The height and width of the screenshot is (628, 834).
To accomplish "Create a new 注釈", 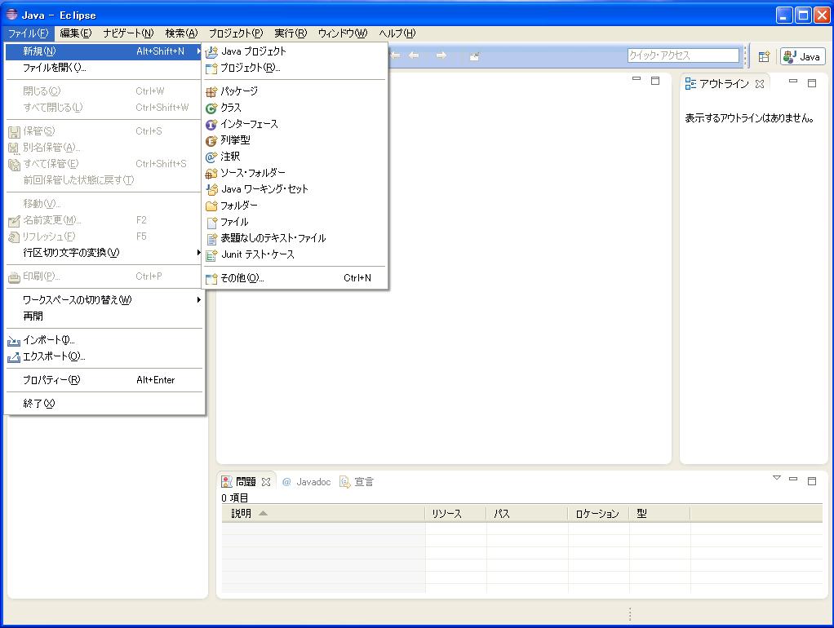I will pos(295,157).
